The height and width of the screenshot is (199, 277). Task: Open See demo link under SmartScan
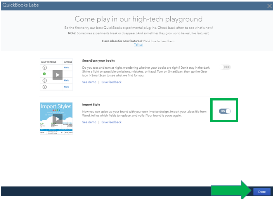[89, 82]
